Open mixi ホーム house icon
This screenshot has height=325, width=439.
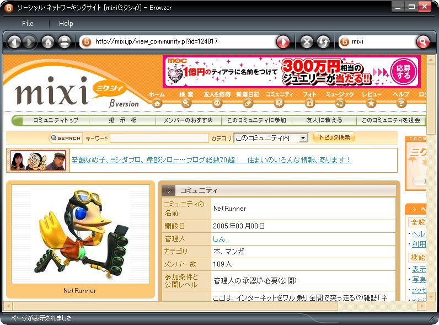tap(157, 103)
